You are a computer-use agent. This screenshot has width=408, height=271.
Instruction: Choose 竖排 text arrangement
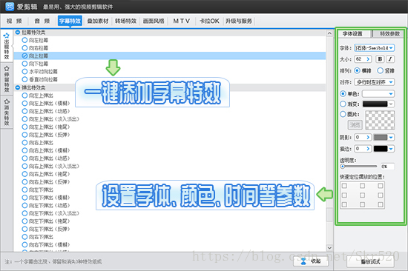pyautogui.click(x=380, y=70)
